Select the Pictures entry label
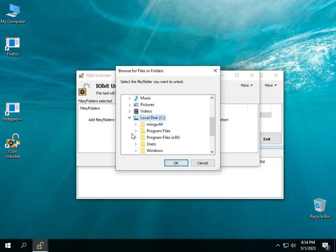 pos(147,105)
